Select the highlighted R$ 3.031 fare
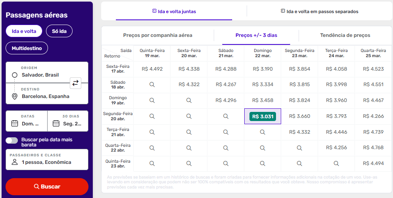Viewport: 393px width, 198px height. (263, 117)
